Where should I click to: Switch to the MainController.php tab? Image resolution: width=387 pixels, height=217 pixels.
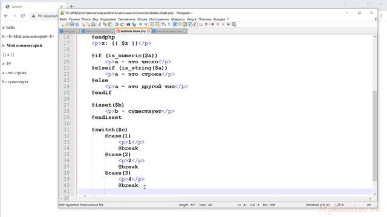click(x=98, y=31)
